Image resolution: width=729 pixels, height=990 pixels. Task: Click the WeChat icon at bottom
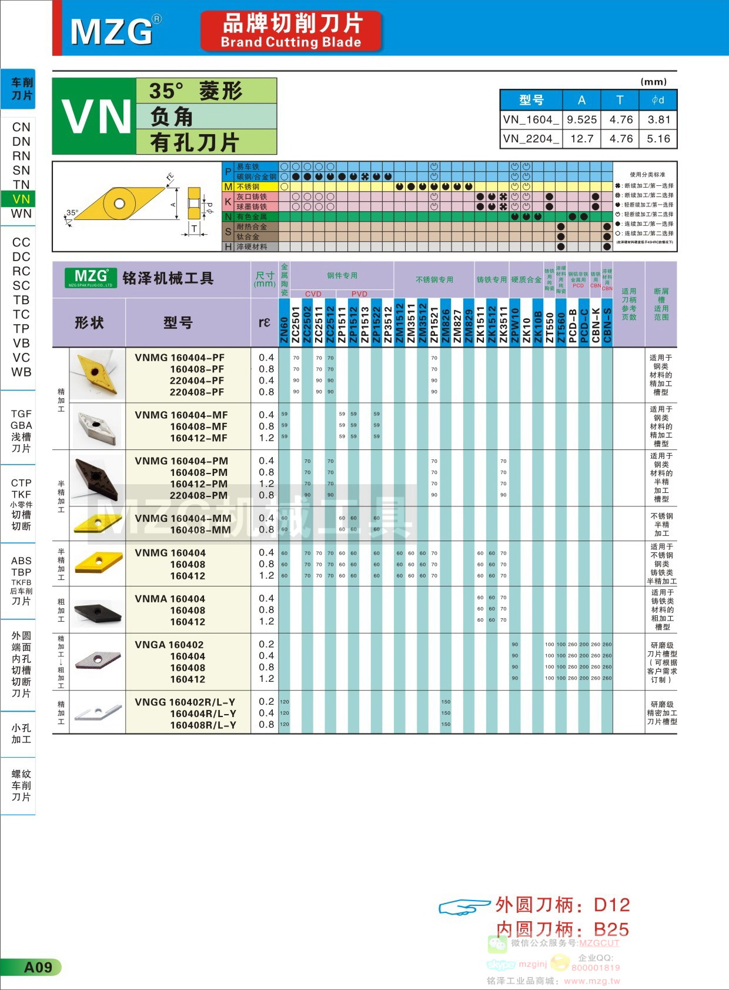497,944
